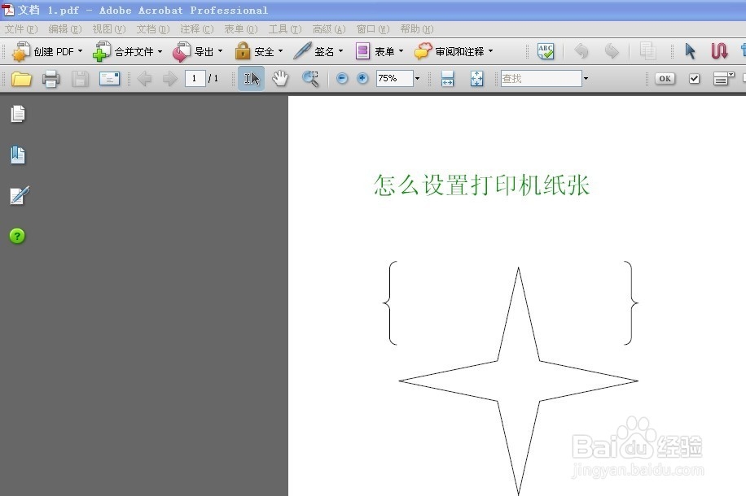Open a file with the folder icon

tap(22, 78)
